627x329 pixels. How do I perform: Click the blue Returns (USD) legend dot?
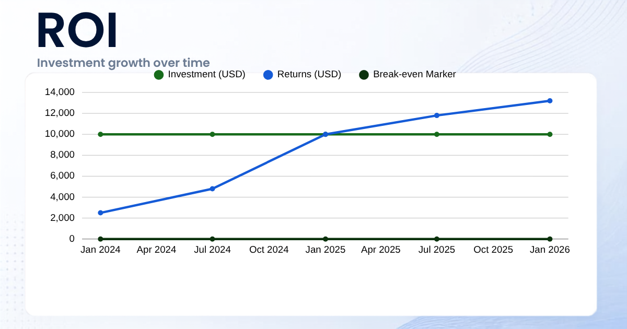pos(268,75)
